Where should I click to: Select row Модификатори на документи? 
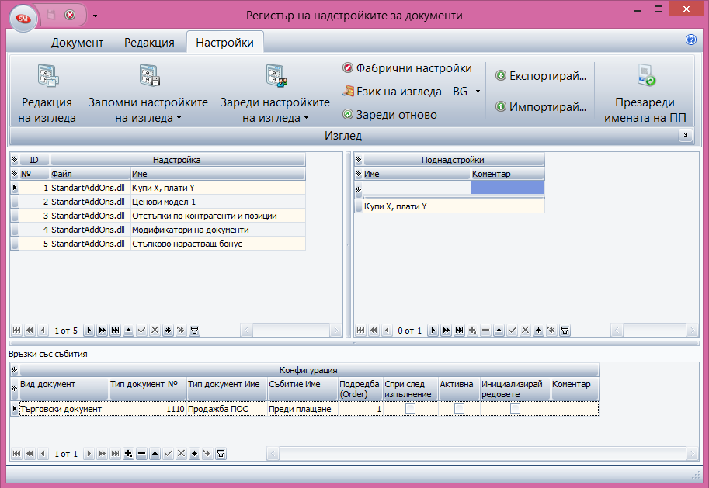pyautogui.click(x=163, y=230)
